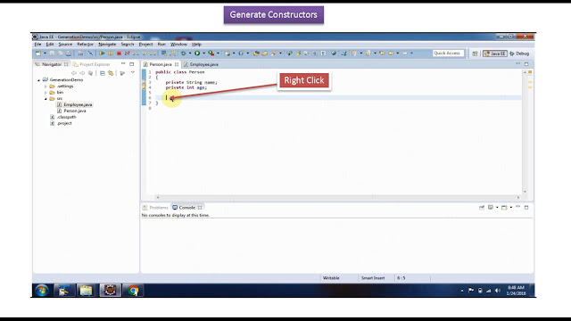Click the Open Console icon

pos(504,208)
